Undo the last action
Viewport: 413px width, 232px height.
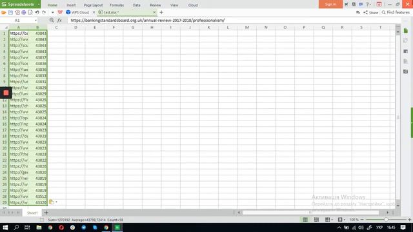click(37, 12)
